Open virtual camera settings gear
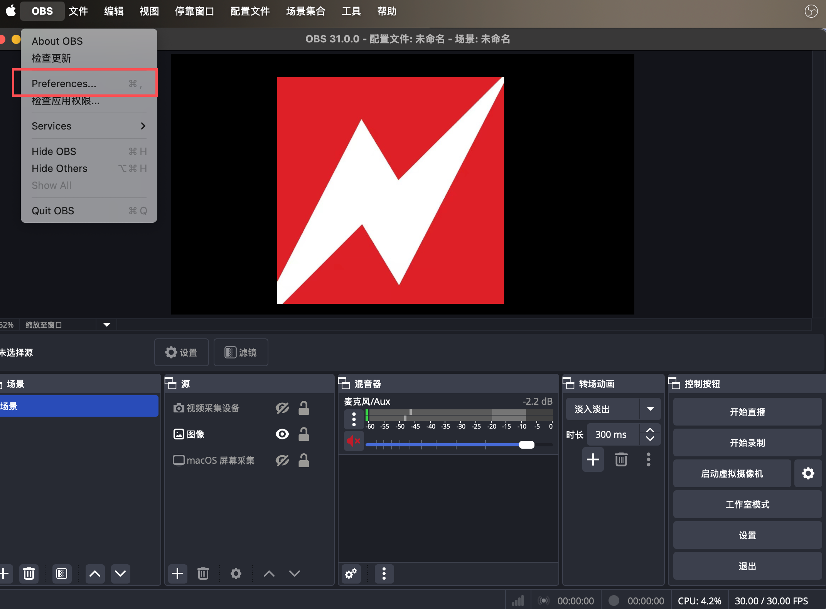The width and height of the screenshot is (826, 609). coord(808,473)
